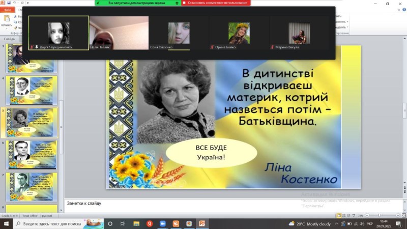
Task: Click the УКР keyboard language indicator
Action: [x=370, y=224]
